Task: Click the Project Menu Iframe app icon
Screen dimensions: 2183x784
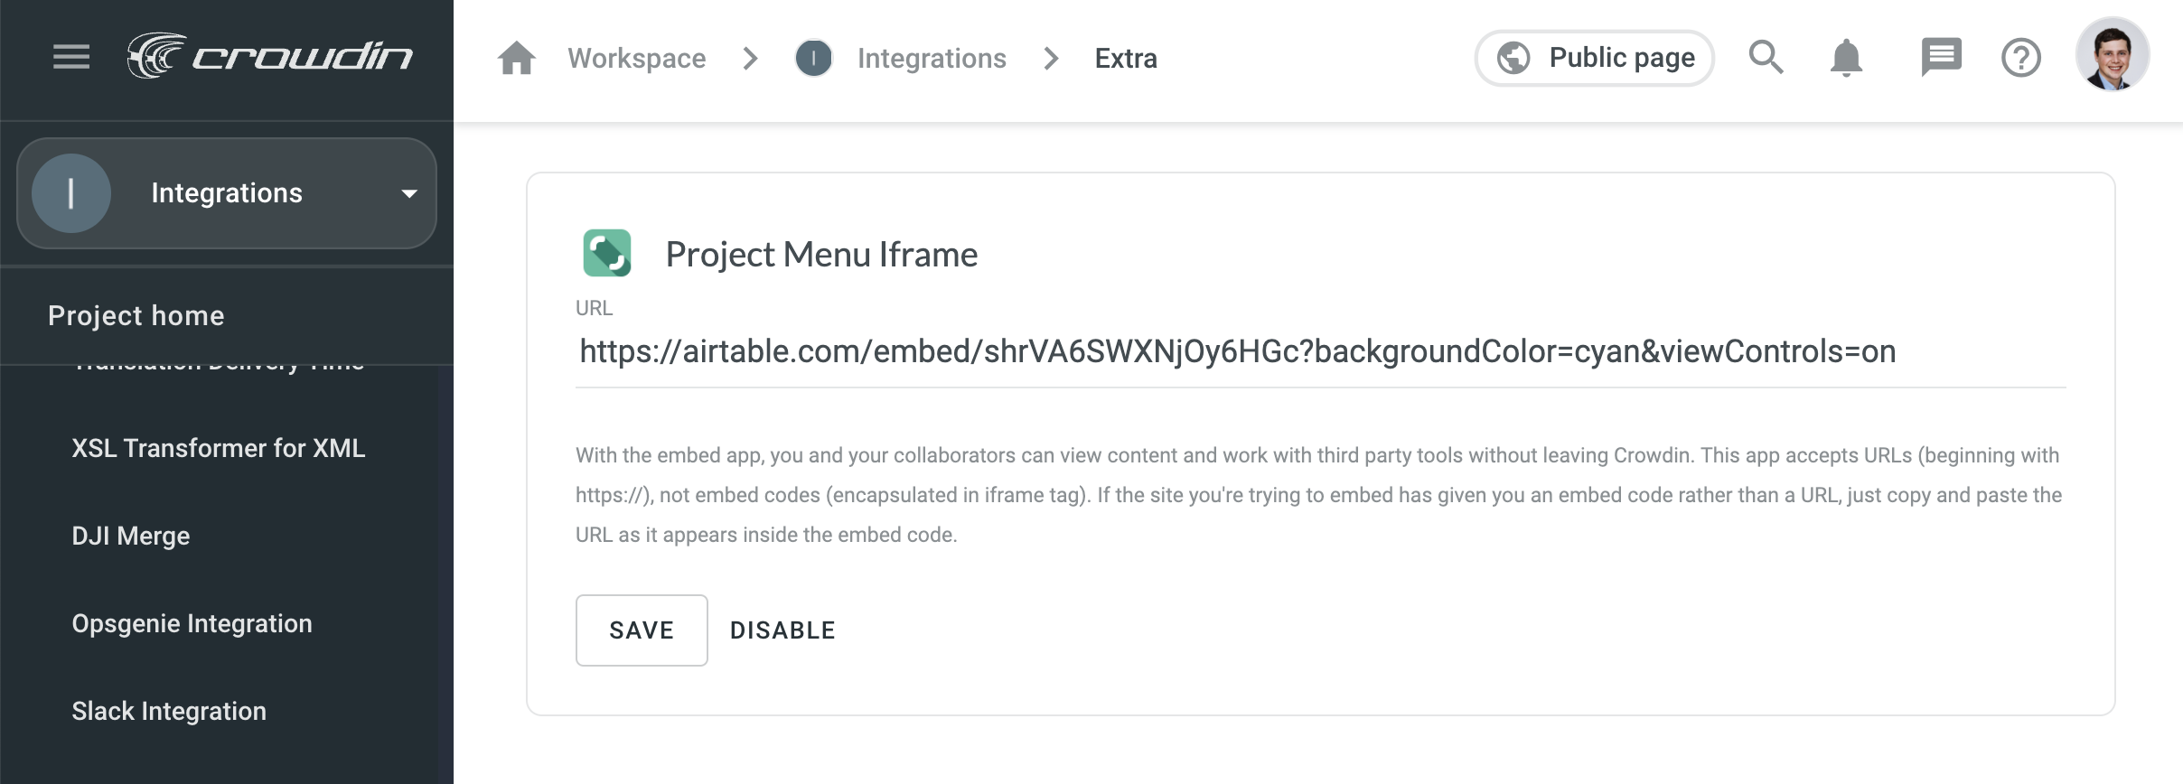Action: [607, 253]
